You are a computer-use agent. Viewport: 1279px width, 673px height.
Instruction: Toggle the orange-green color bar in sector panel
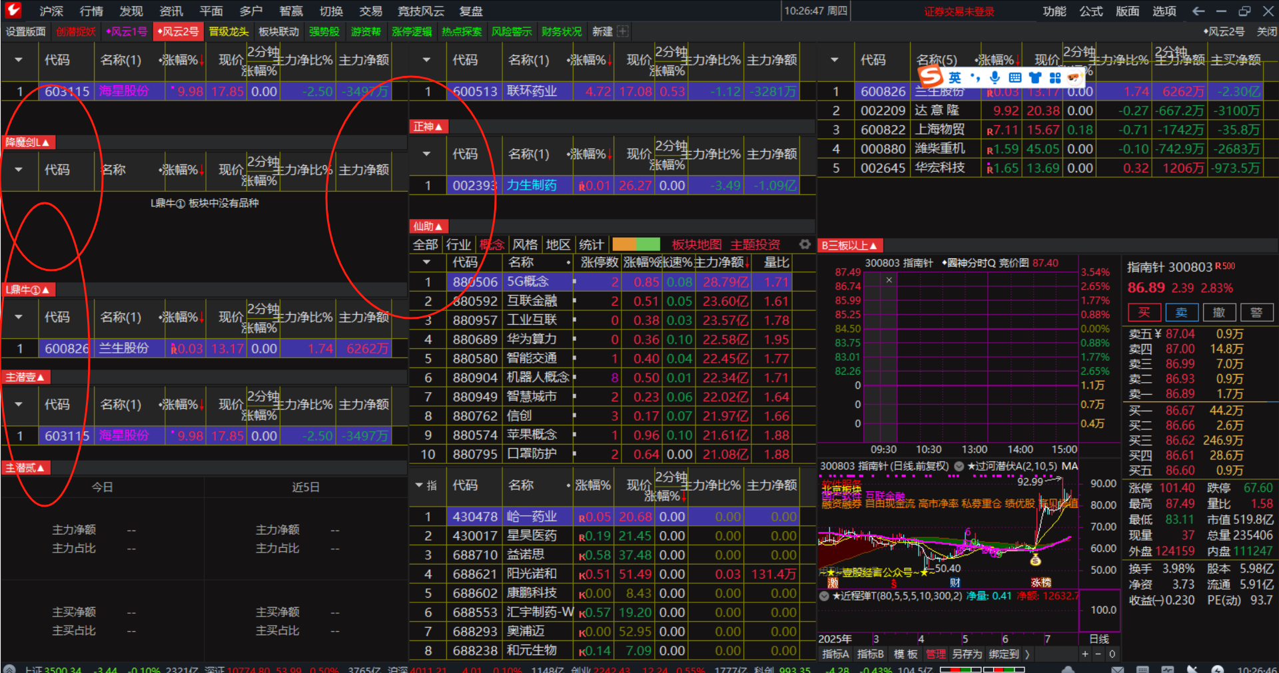(x=636, y=244)
